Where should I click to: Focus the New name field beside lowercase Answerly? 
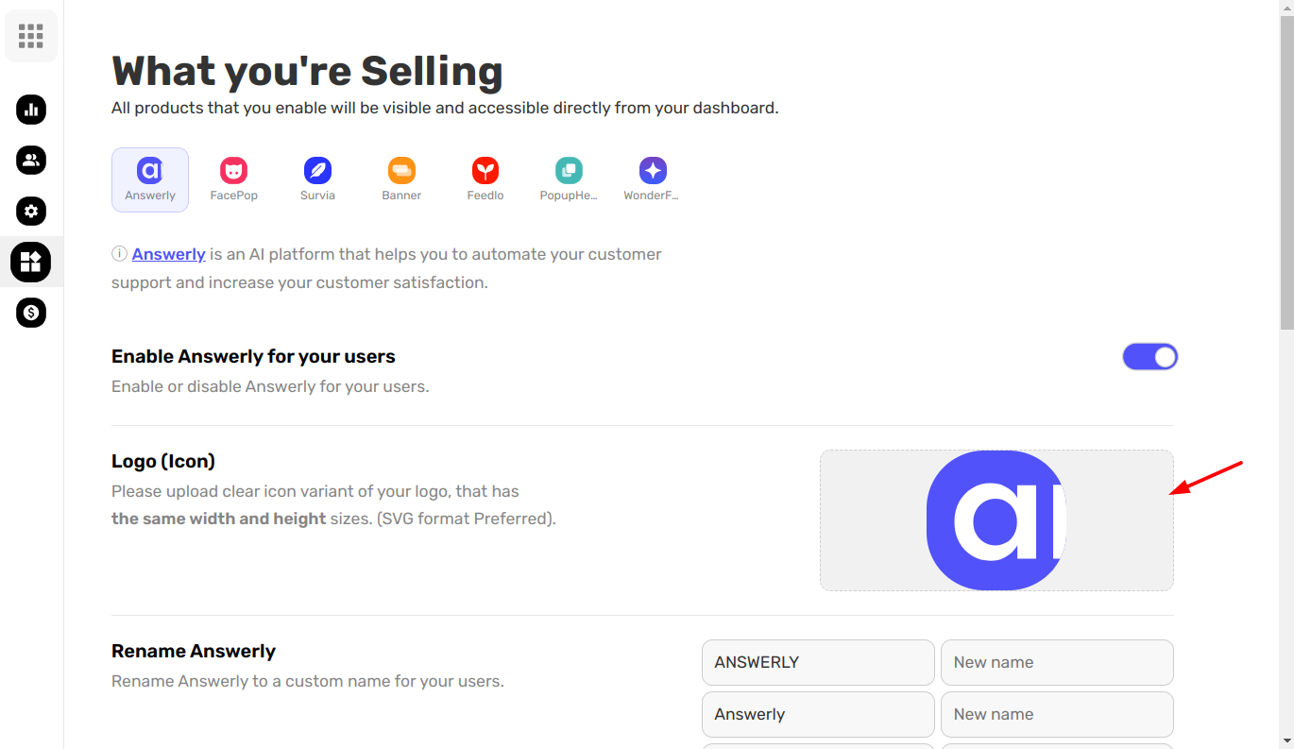click(x=1057, y=714)
